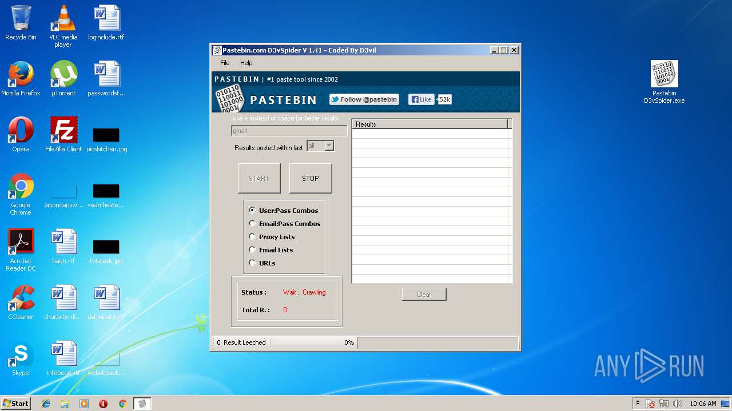Click the Pastebin binary logo in banner
This screenshot has width=732, height=411.
(x=229, y=99)
